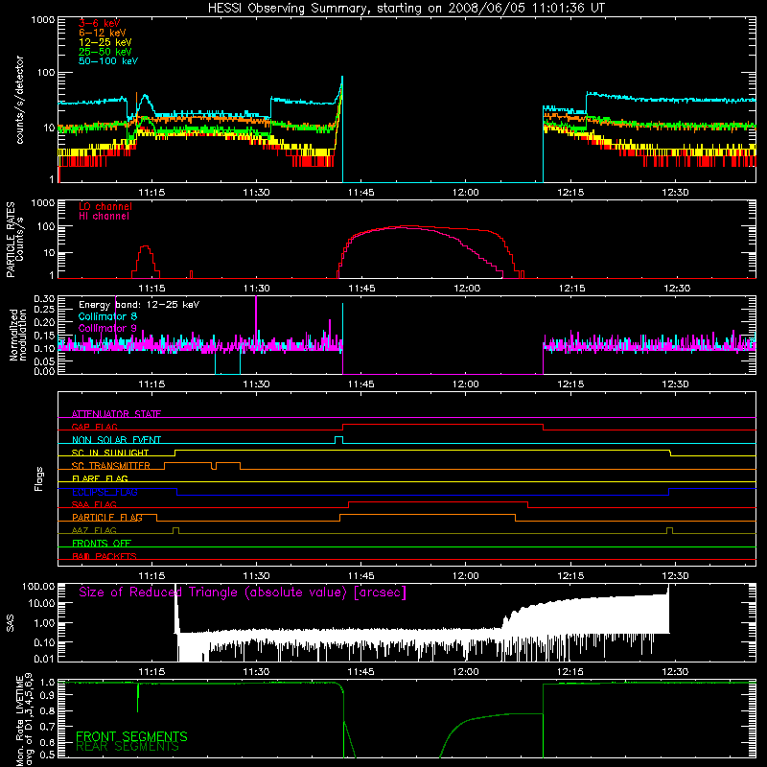Viewport: 767px width, 767px height.
Task: Click 11:45 tick under particle rates panel
Action: [361, 289]
